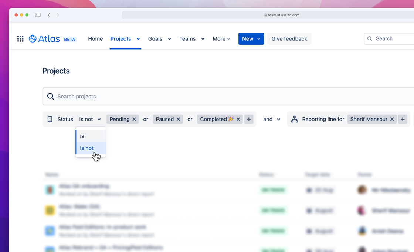Click the navbar search magnifier icon
Image resolution: width=414 pixels, height=252 pixels.
(x=370, y=38)
